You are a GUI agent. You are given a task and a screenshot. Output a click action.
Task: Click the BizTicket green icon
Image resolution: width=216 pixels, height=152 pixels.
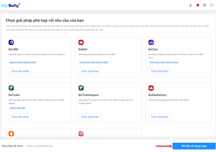pos(11,88)
